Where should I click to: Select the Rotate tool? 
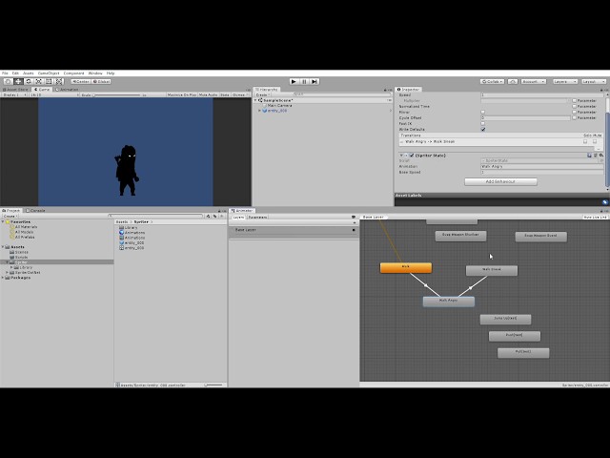tap(29, 81)
